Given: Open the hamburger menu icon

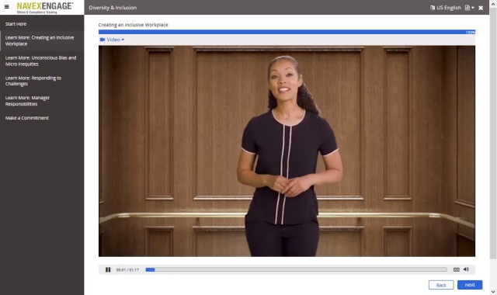Looking at the screenshot, I should coord(7,7).
